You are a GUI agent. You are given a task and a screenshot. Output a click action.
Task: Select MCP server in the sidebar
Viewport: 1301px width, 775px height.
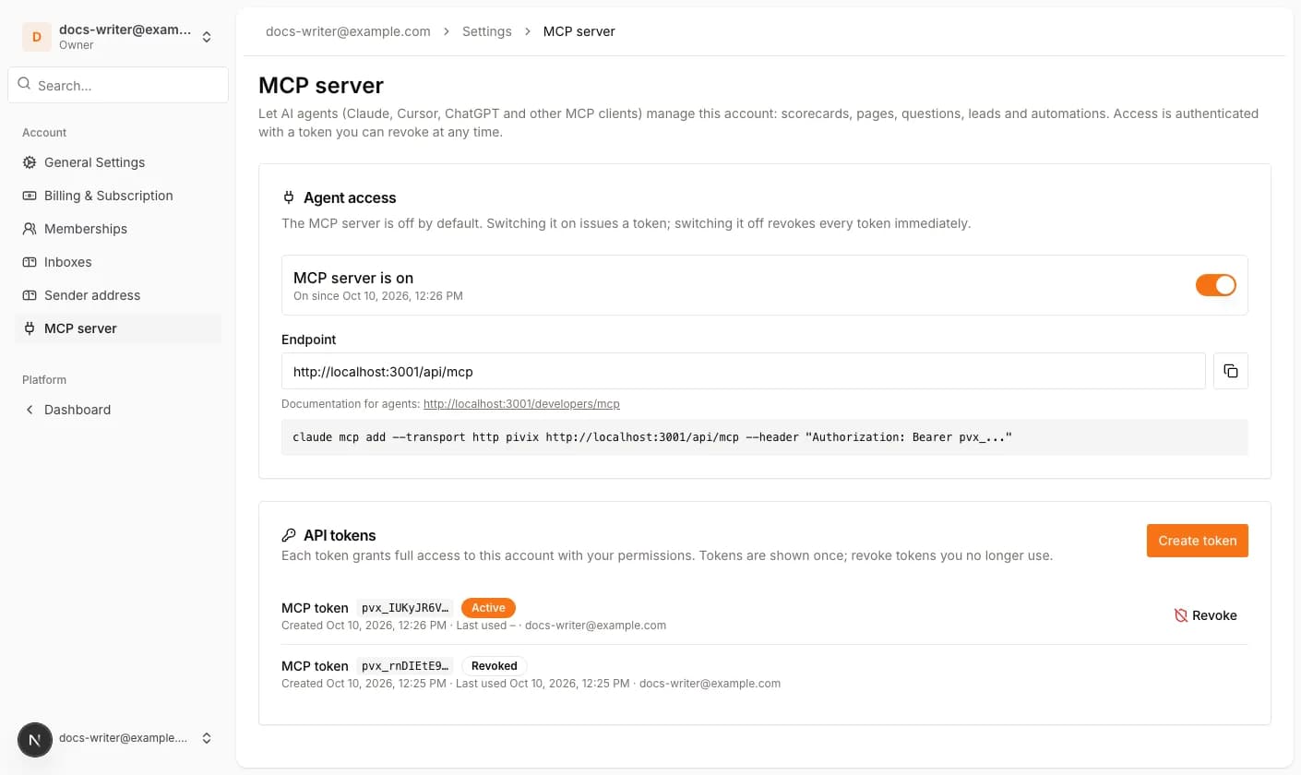tap(118, 328)
